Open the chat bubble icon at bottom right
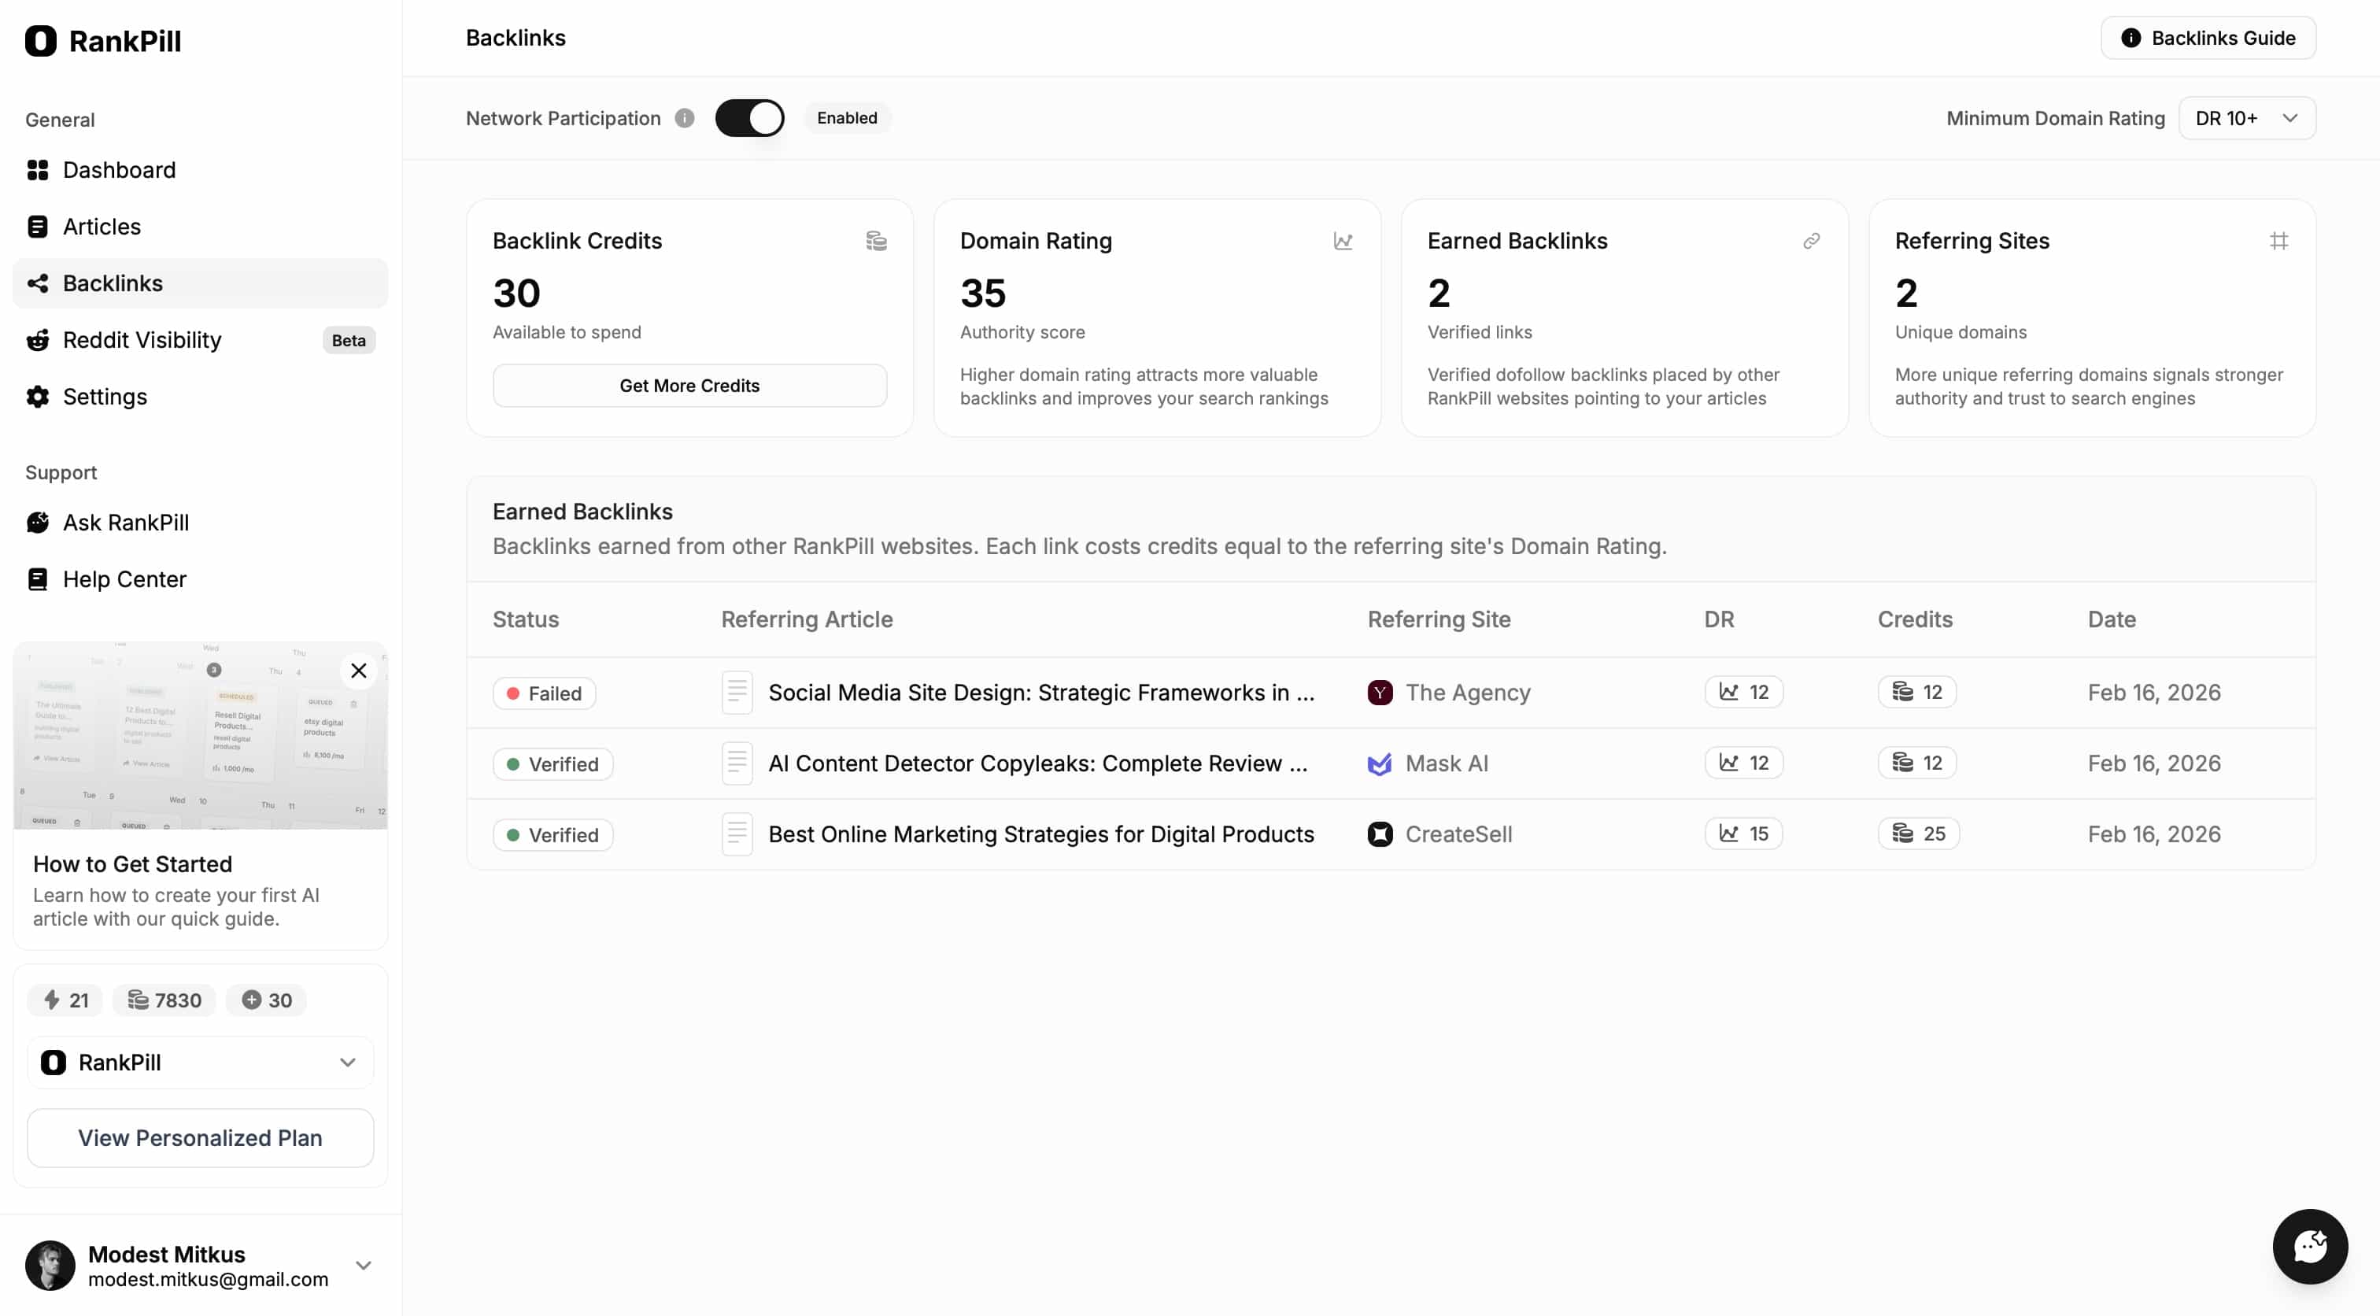 (x=2310, y=1246)
